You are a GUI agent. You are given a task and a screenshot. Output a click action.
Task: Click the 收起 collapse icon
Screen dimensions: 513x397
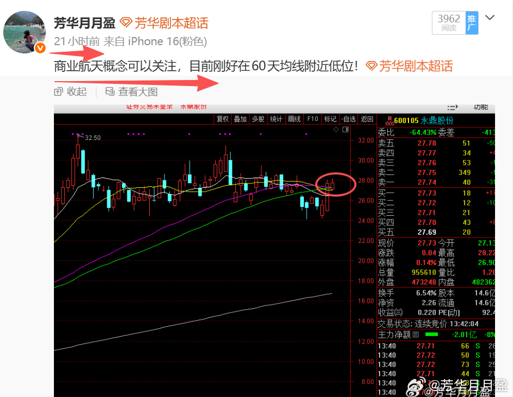(x=58, y=91)
